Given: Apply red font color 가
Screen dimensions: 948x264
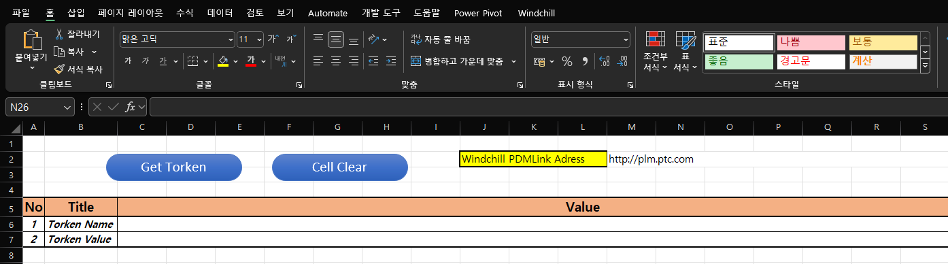Looking at the screenshot, I should pos(250,61).
